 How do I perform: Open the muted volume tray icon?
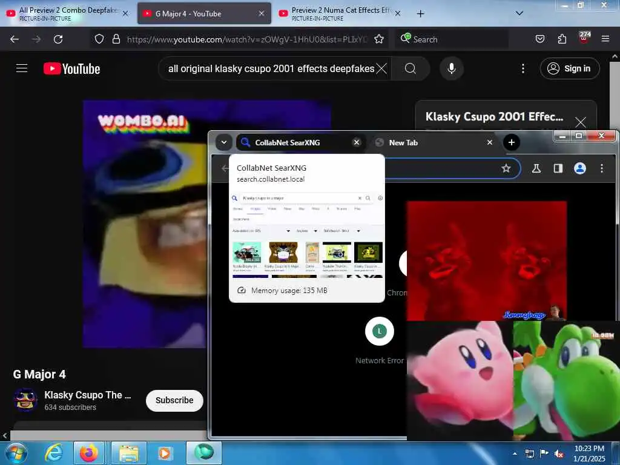pos(559,454)
